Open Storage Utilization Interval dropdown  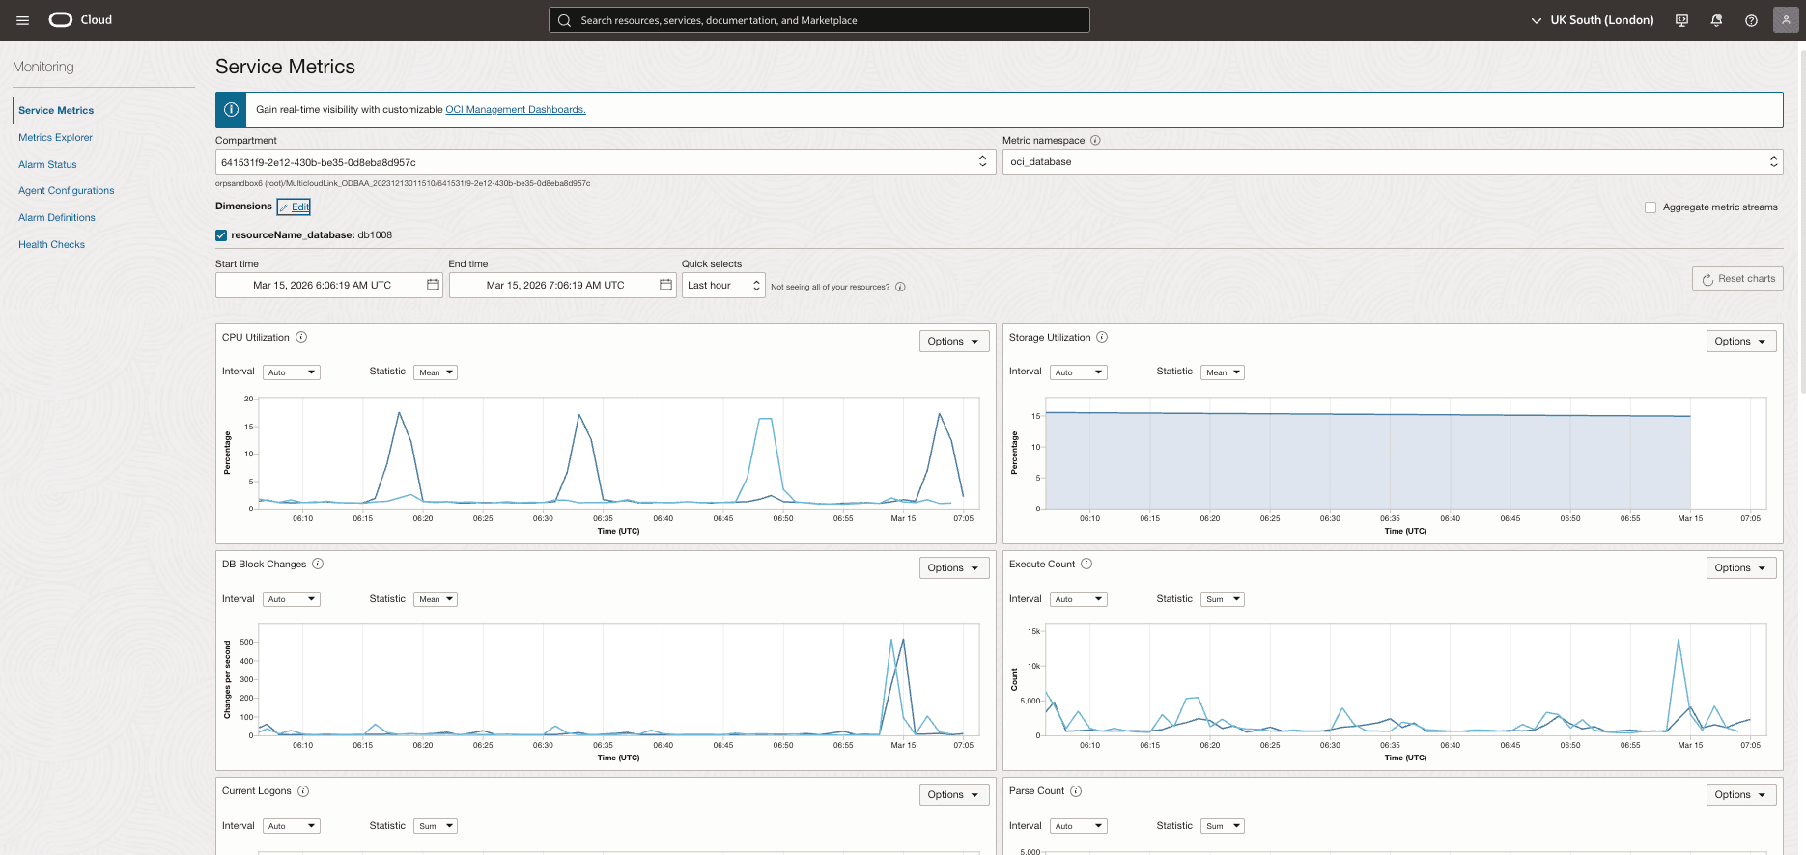click(1078, 372)
